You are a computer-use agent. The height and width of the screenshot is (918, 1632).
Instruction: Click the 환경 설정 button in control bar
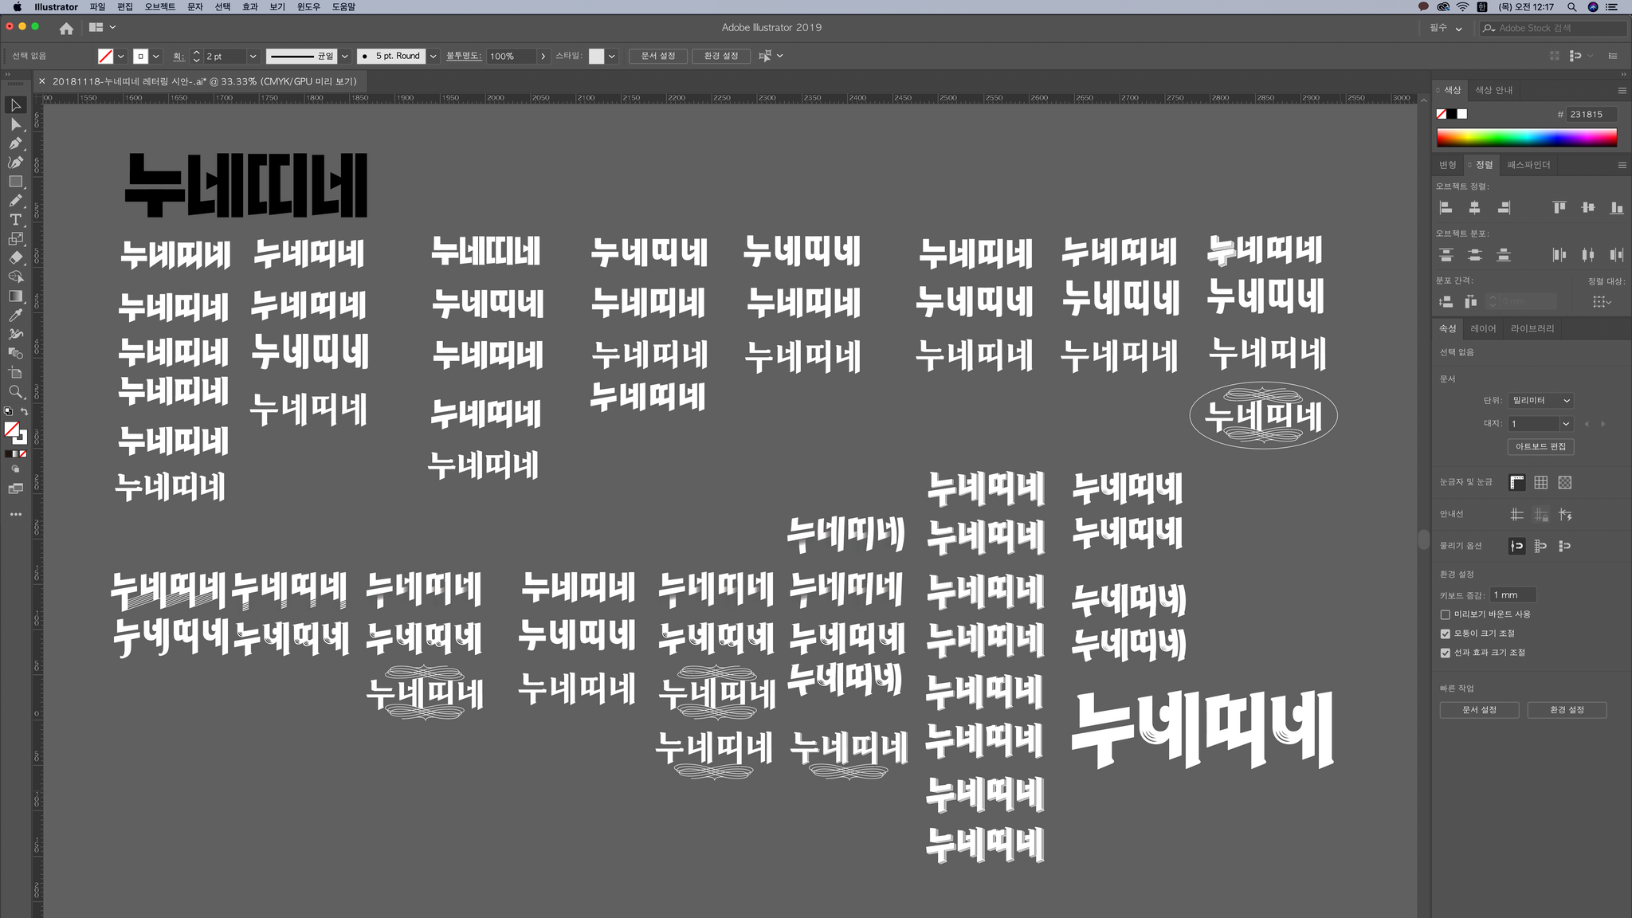pyautogui.click(x=721, y=57)
